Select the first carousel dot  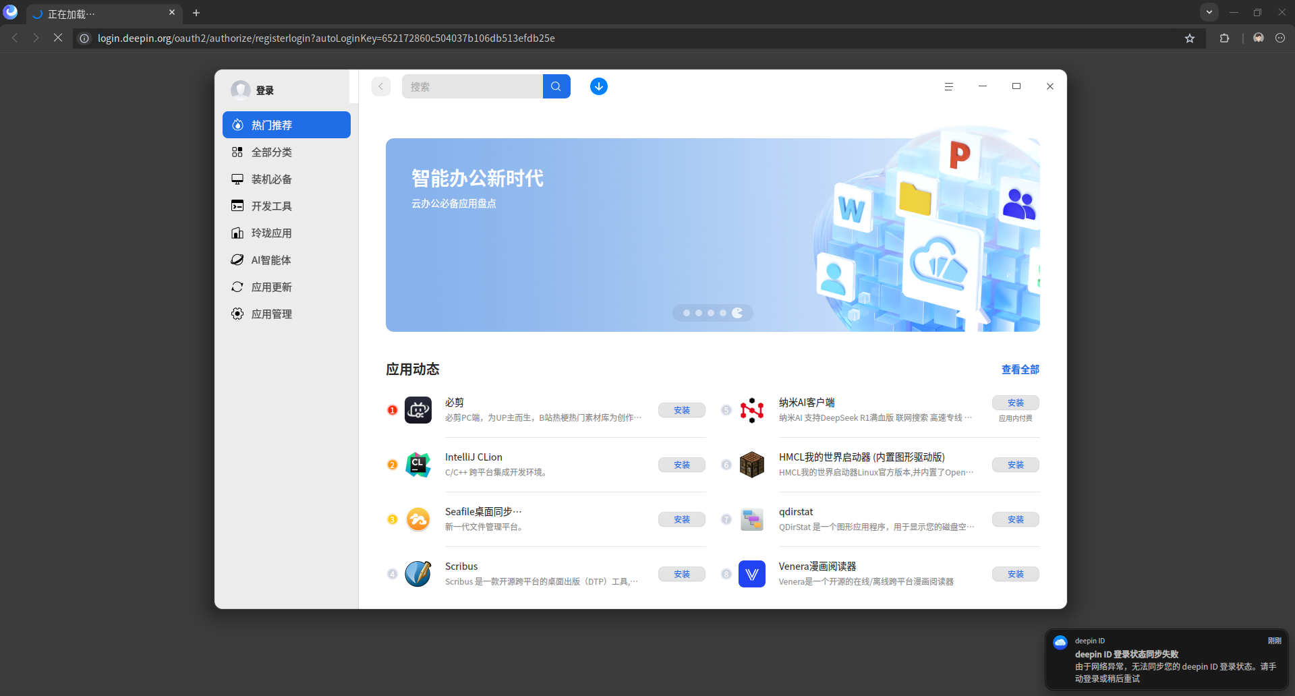[x=687, y=313]
